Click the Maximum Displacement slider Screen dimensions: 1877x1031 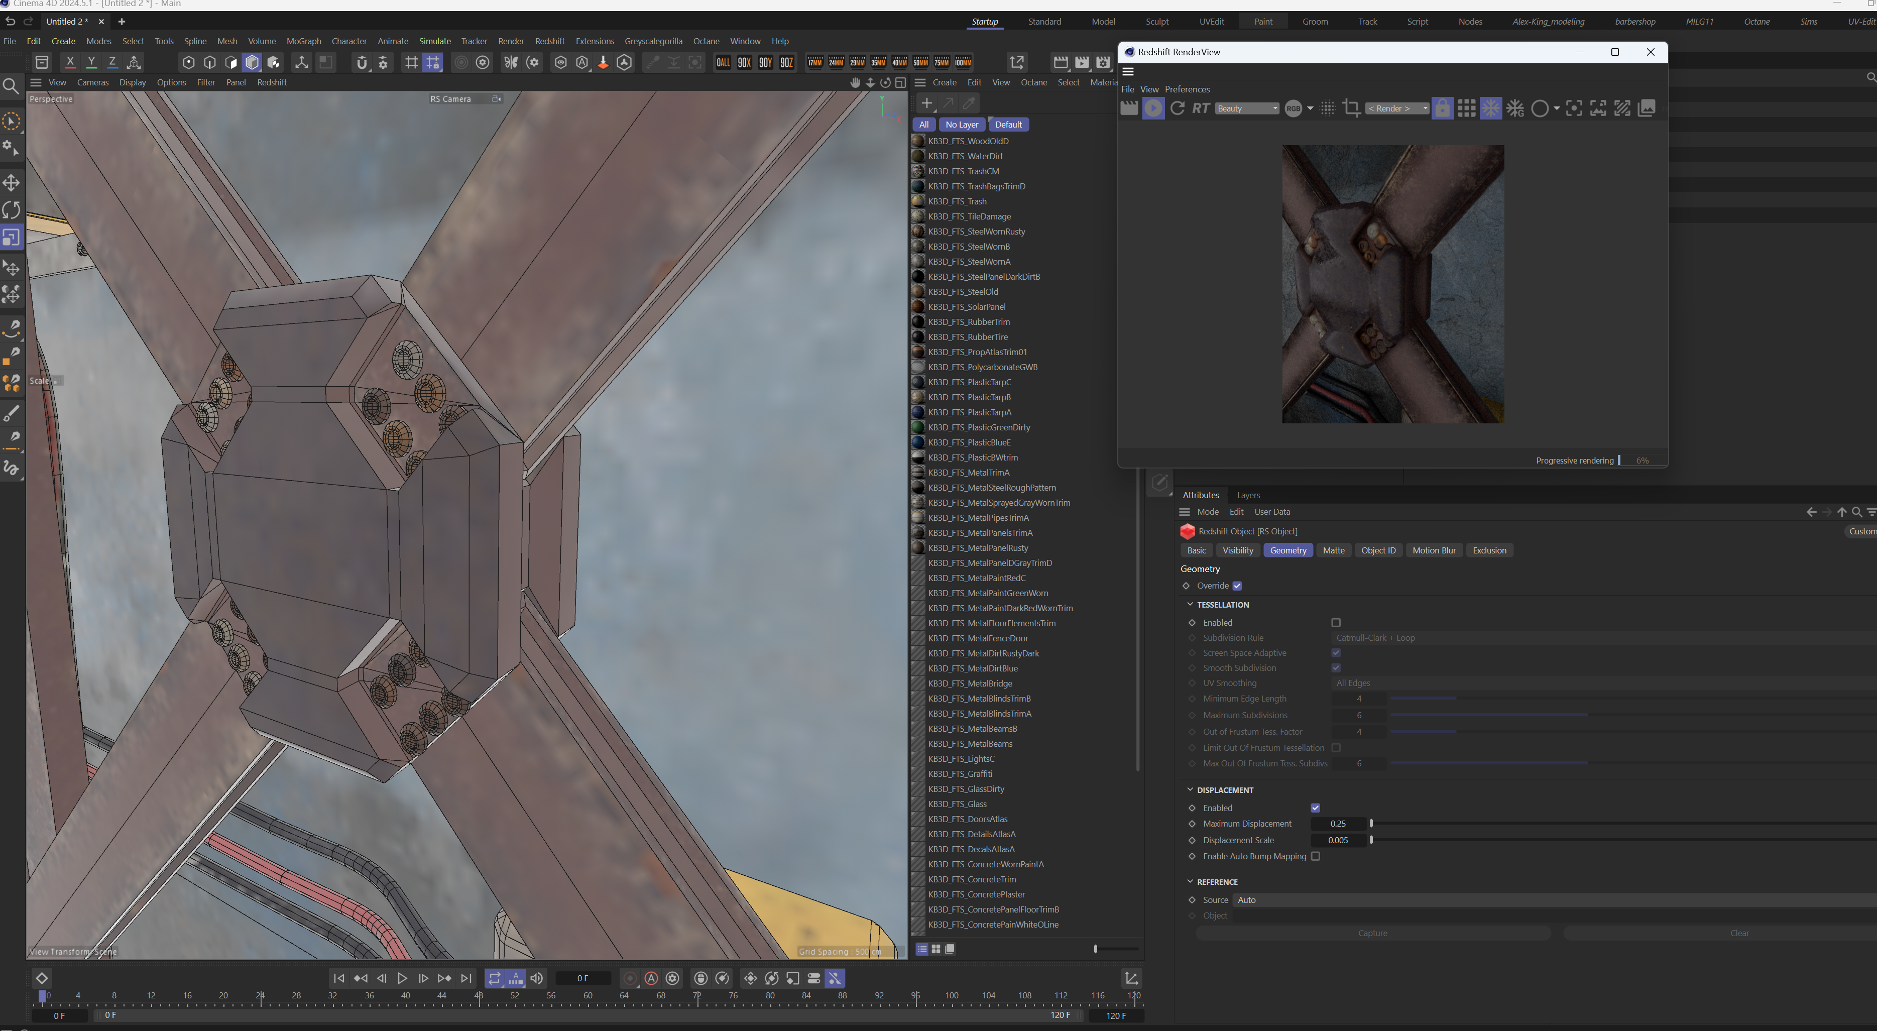[x=1623, y=823]
